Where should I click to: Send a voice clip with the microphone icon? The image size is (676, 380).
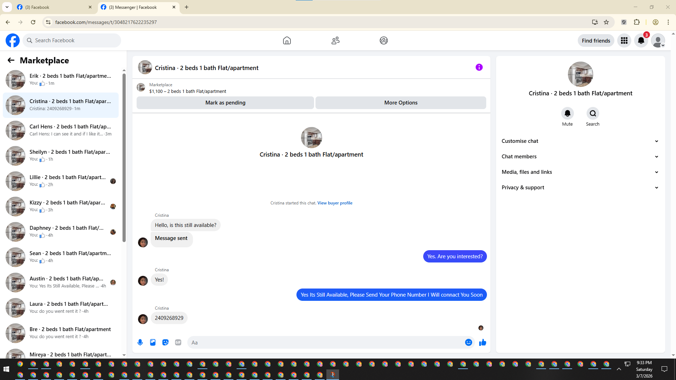140,342
